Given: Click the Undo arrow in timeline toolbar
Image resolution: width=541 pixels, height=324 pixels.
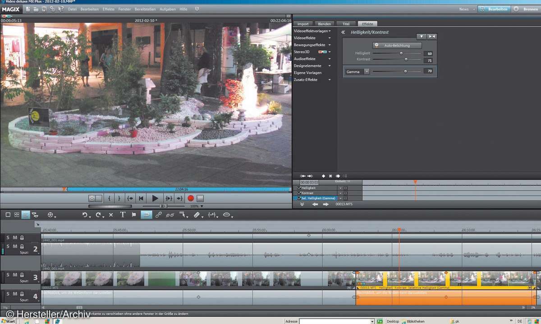Looking at the screenshot, I should 84,215.
